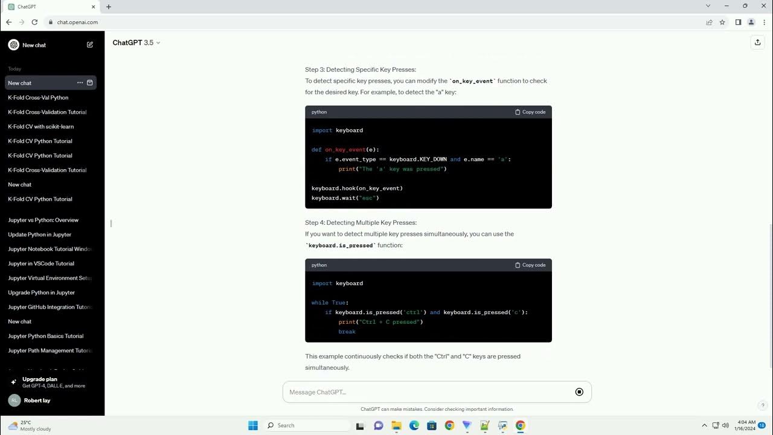Click the browser back arrow
Image resolution: width=773 pixels, height=435 pixels.
[8, 22]
